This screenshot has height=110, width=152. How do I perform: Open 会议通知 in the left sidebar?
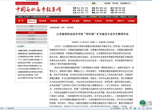pos(32,39)
